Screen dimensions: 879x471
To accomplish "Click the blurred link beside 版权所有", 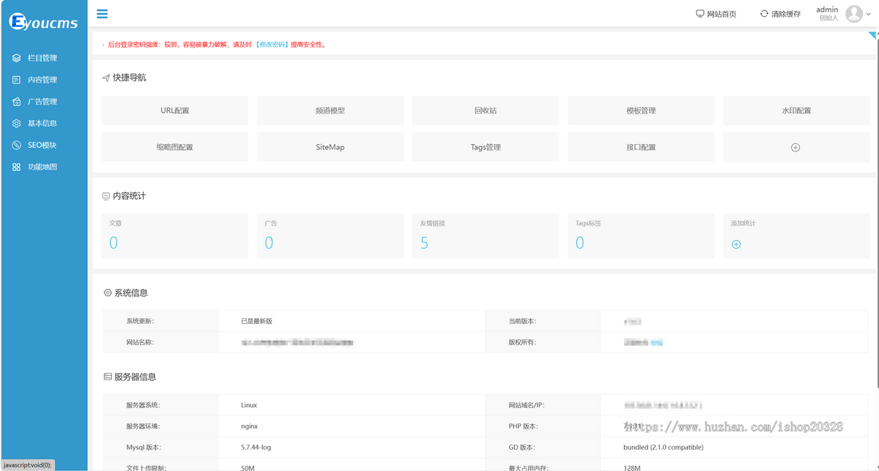I will (x=656, y=342).
